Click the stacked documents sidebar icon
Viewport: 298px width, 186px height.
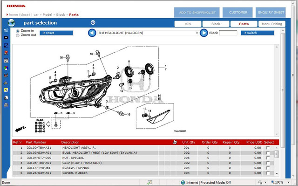[6, 97]
